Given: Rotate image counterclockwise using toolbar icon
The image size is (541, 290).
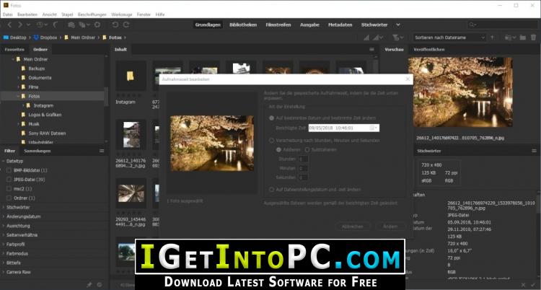Looking at the screenshot, I should coord(115,25).
